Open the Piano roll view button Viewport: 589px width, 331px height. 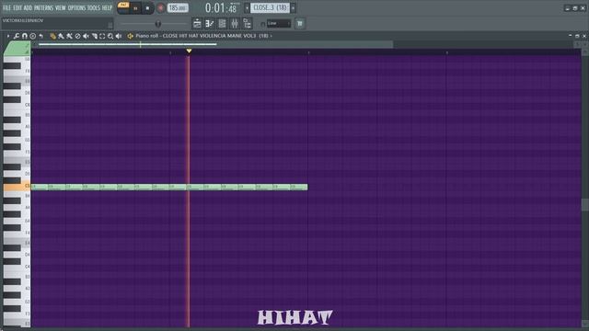[x=210, y=24]
